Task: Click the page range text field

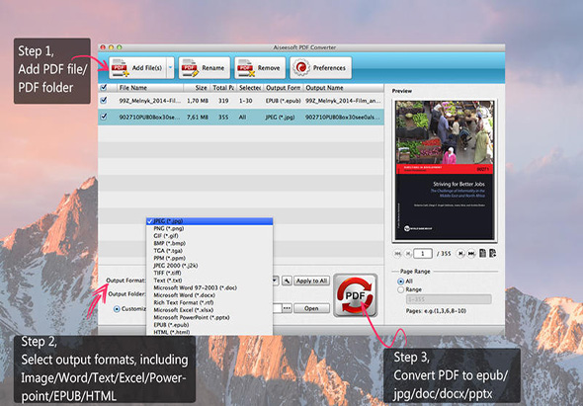Action: point(449,299)
